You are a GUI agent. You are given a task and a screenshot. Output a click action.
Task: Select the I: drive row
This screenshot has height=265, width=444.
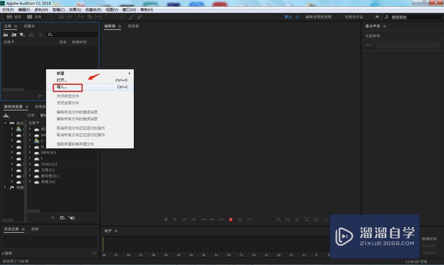click(63, 158)
